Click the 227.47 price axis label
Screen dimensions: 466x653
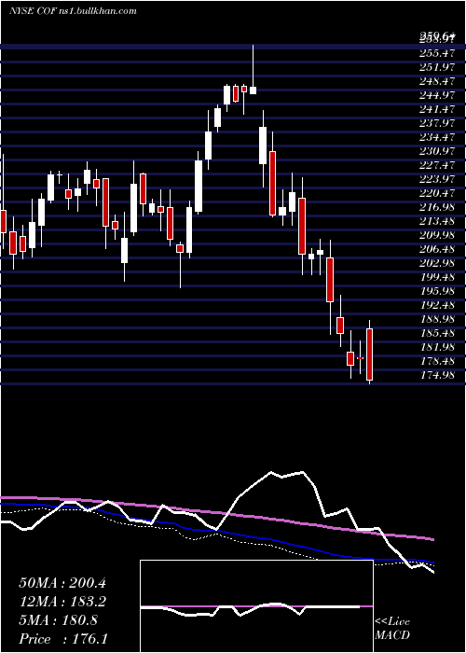[x=436, y=165]
